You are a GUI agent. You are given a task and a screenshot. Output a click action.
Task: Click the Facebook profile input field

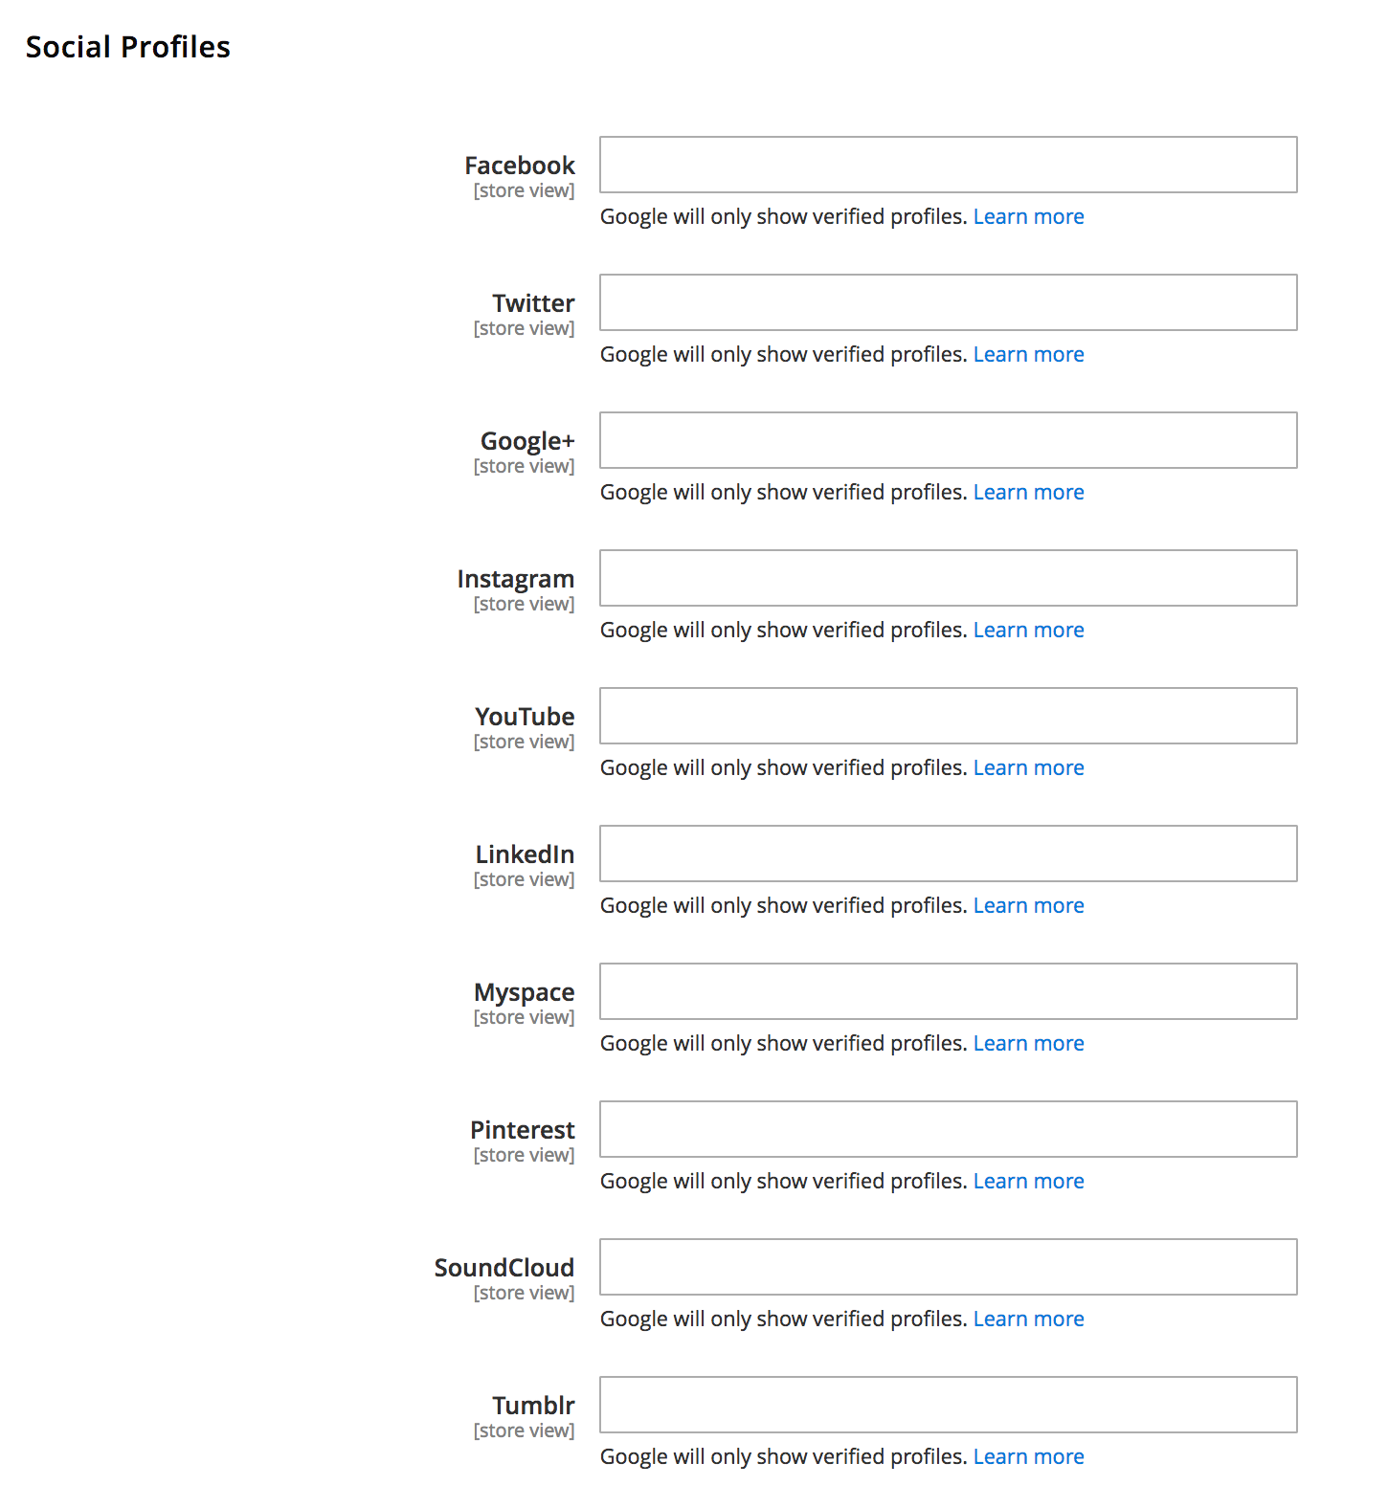click(949, 165)
